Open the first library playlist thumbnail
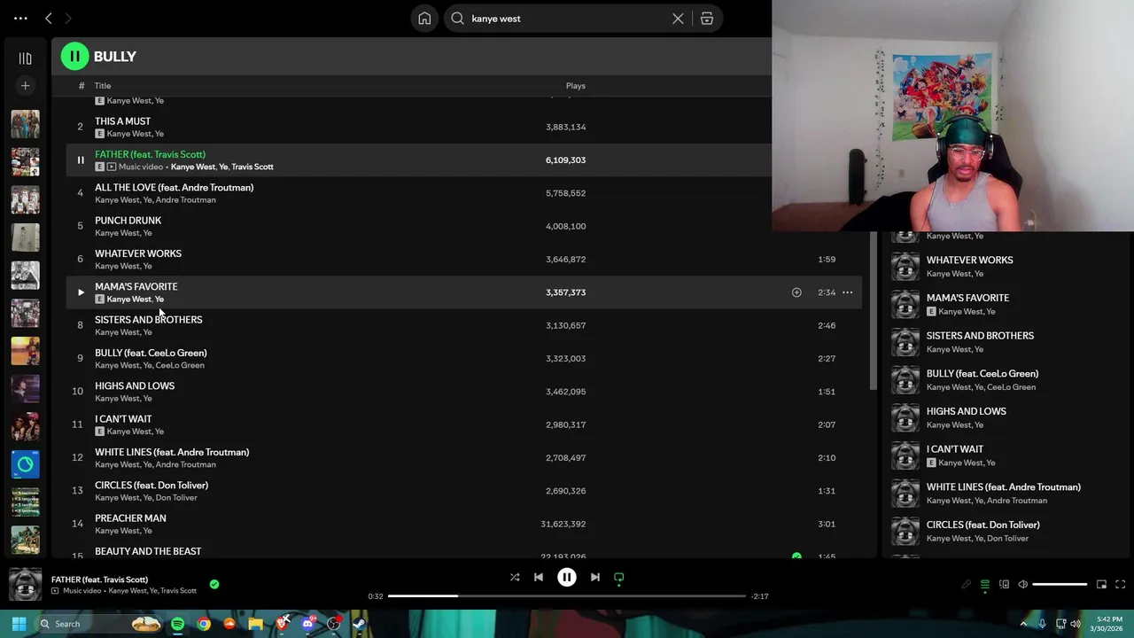The image size is (1134, 638). click(x=25, y=124)
